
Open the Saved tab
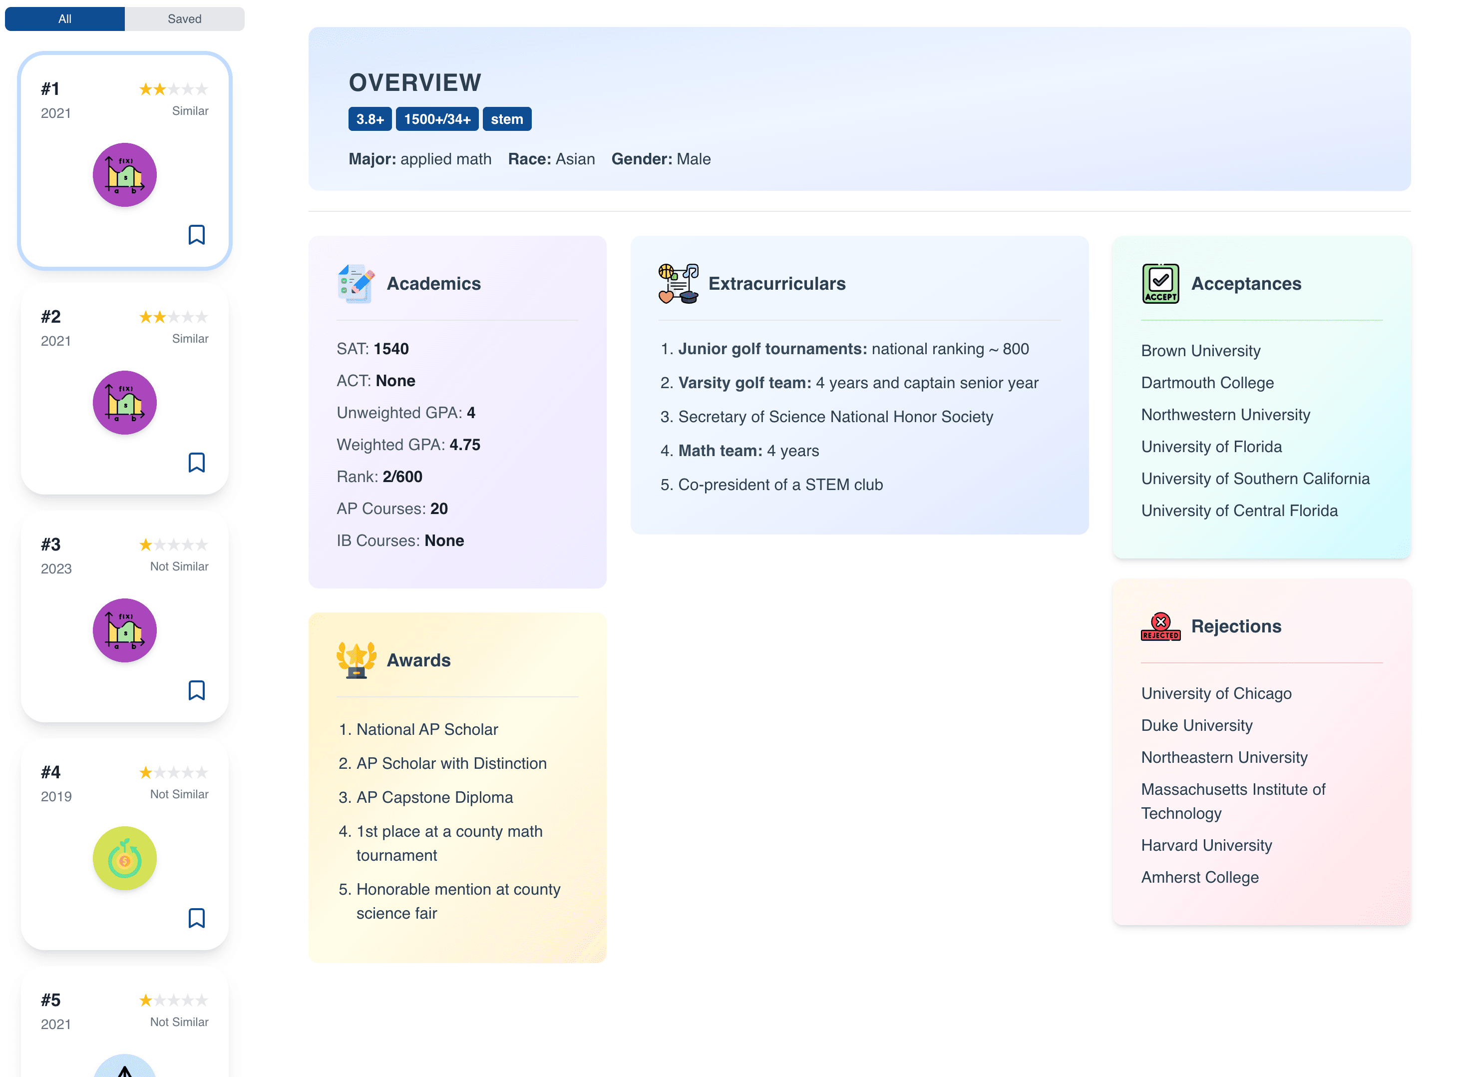[184, 19]
